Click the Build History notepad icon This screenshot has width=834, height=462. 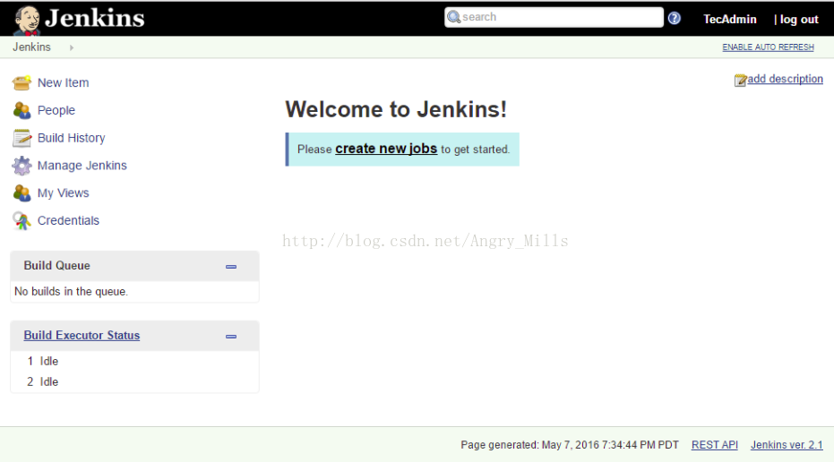(x=21, y=138)
